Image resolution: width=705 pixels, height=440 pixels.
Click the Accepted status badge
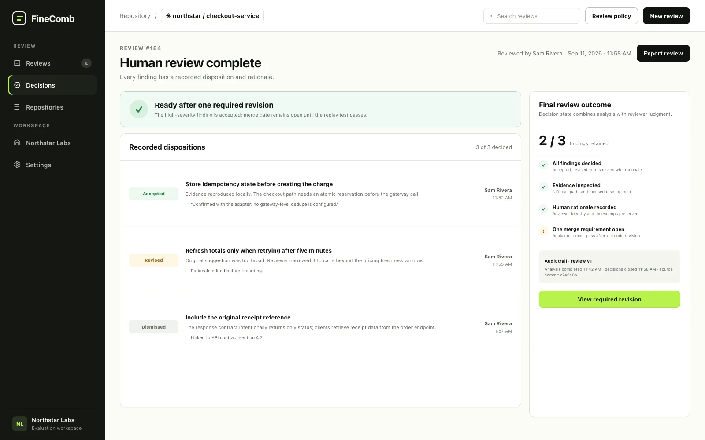coord(154,194)
